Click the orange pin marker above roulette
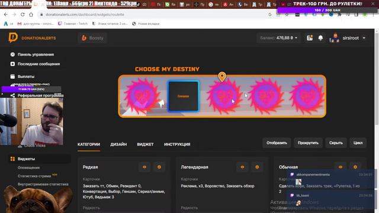Viewport: 379px width, 213px height. point(222,77)
